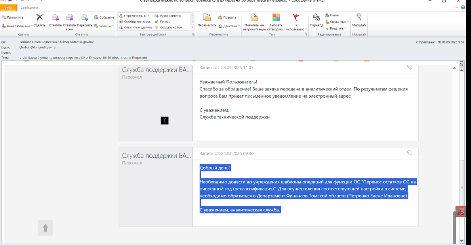Click the message vertical scrollbar down arrow
Viewport: 471px width, 245px height.
[x=461, y=241]
